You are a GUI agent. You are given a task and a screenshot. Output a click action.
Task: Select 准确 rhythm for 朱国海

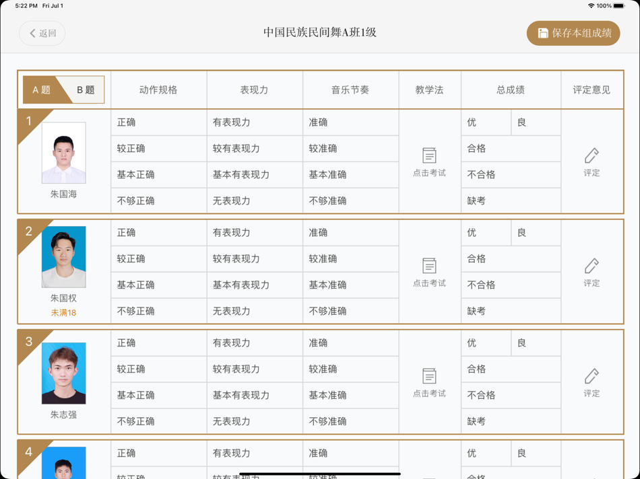pos(350,122)
